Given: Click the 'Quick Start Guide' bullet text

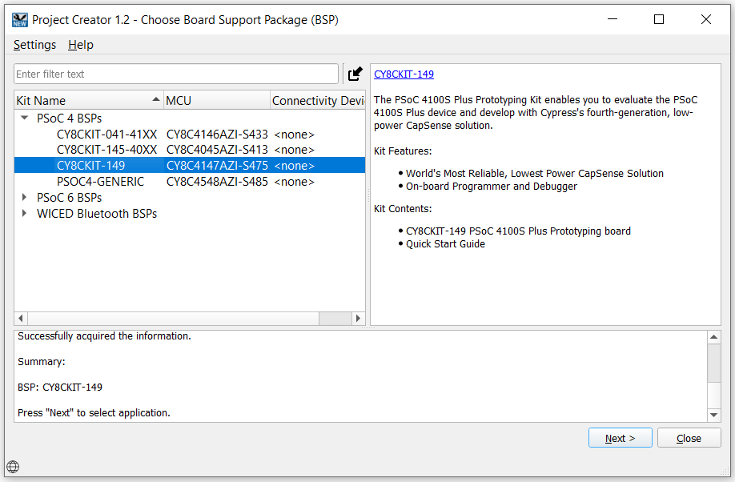Looking at the screenshot, I should tap(445, 244).
